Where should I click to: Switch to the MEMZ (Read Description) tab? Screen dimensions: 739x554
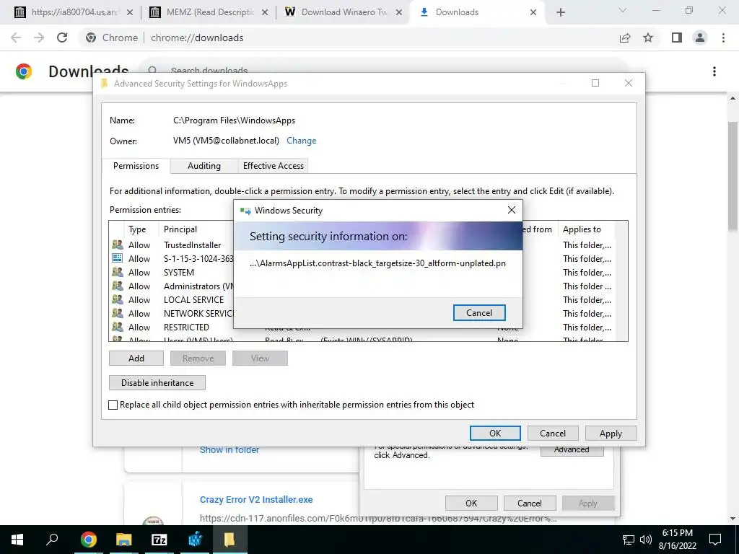(x=207, y=12)
